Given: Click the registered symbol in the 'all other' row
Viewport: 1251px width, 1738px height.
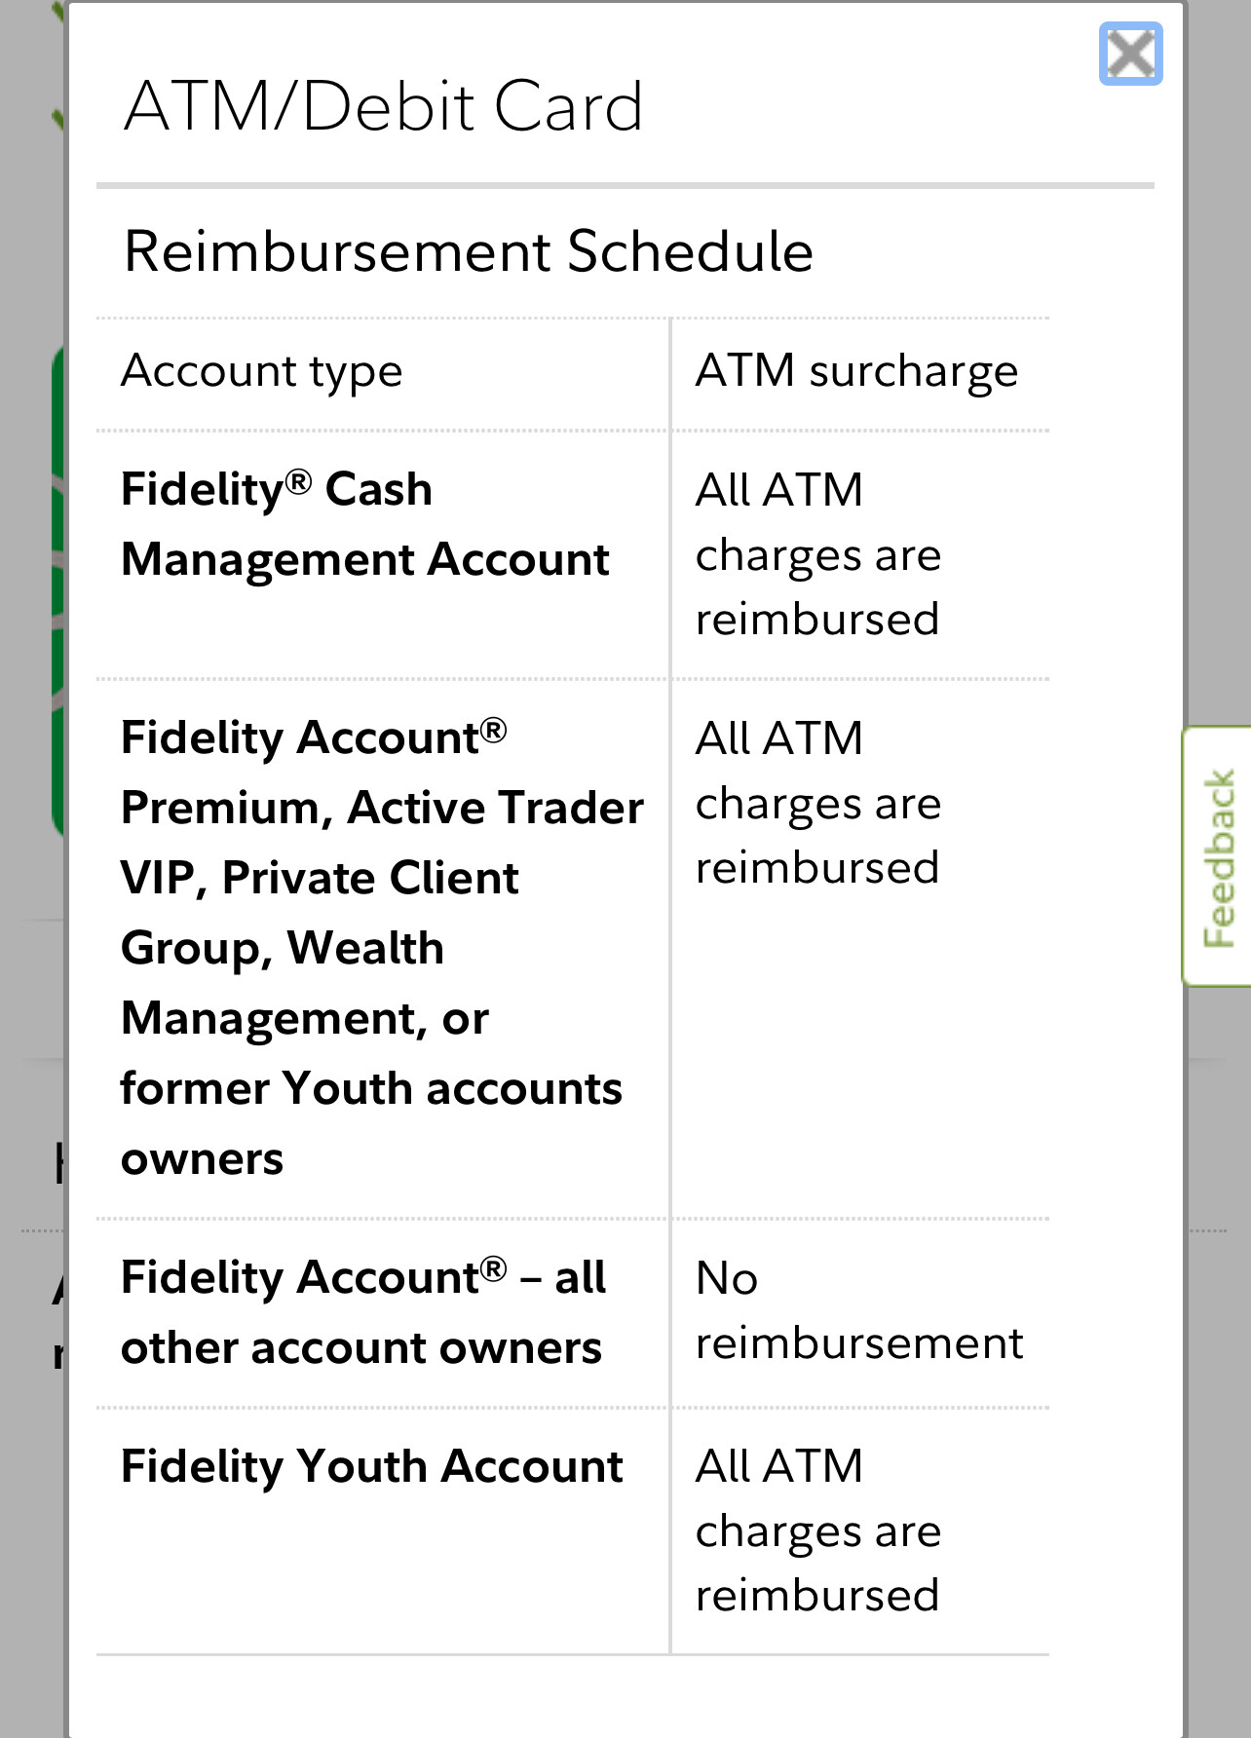Looking at the screenshot, I should (x=494, y=1269).
